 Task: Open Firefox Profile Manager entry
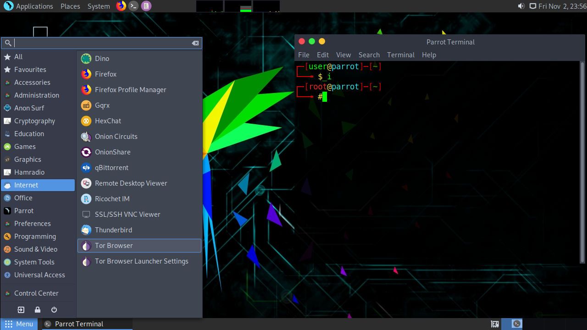[x=139, y=89]
